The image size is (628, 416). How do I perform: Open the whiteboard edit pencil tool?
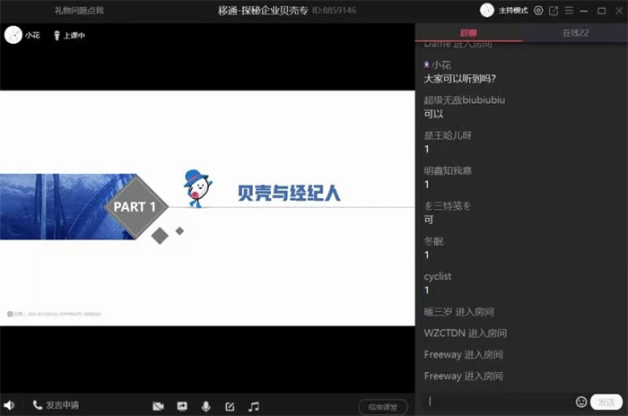point(230,406)
